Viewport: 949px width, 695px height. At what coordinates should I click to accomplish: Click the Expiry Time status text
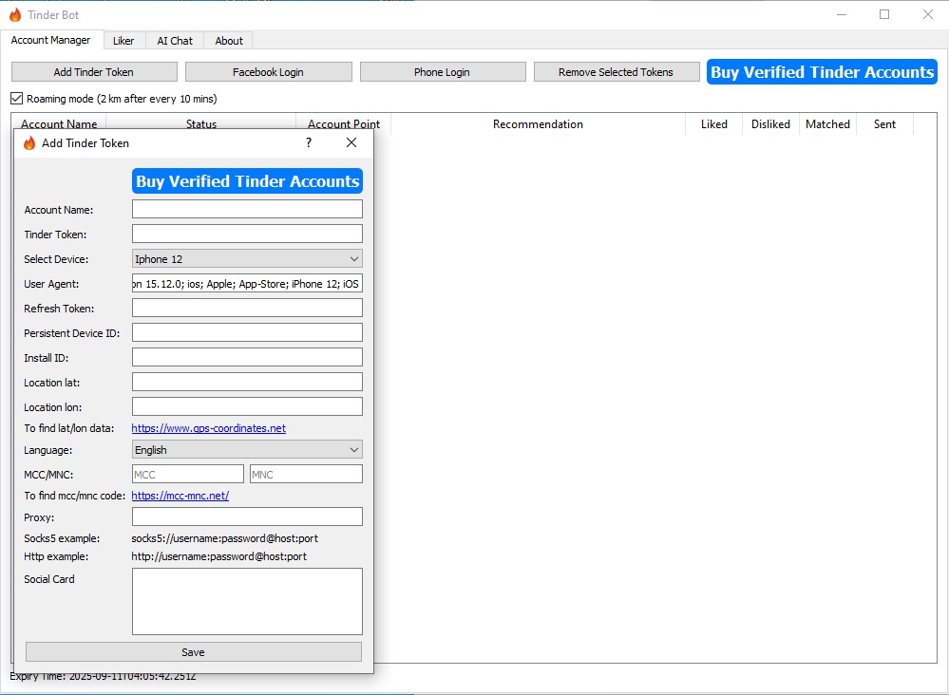point(103,676)
